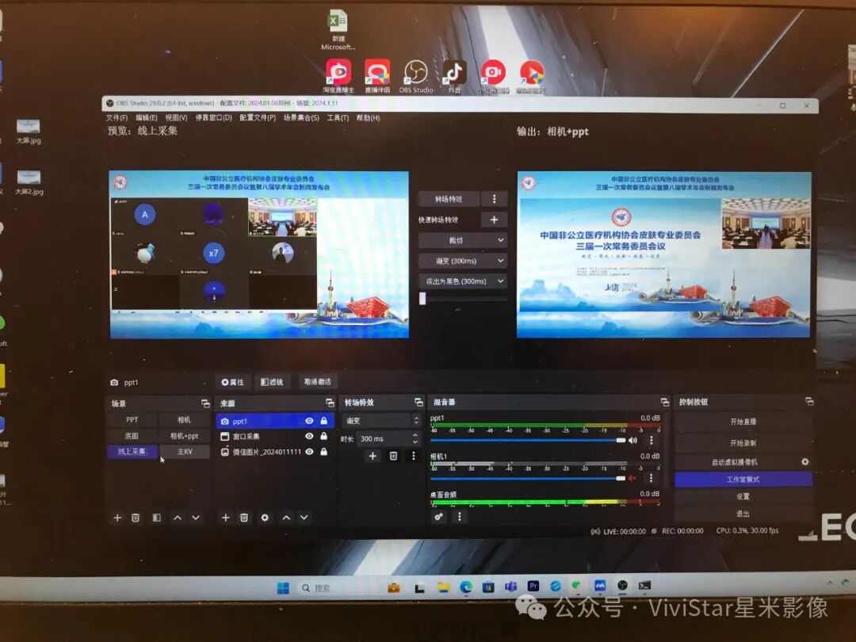Open 转场特效 three-dot menu in studio mode
Viewport: 856px width, 642px height.
pyautogui.click(x=495, y=199)
